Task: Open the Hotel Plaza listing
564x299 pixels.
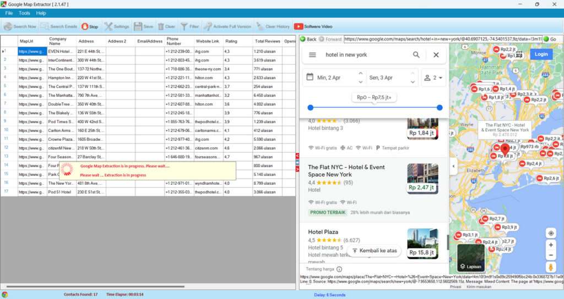Action: (323, 232)
